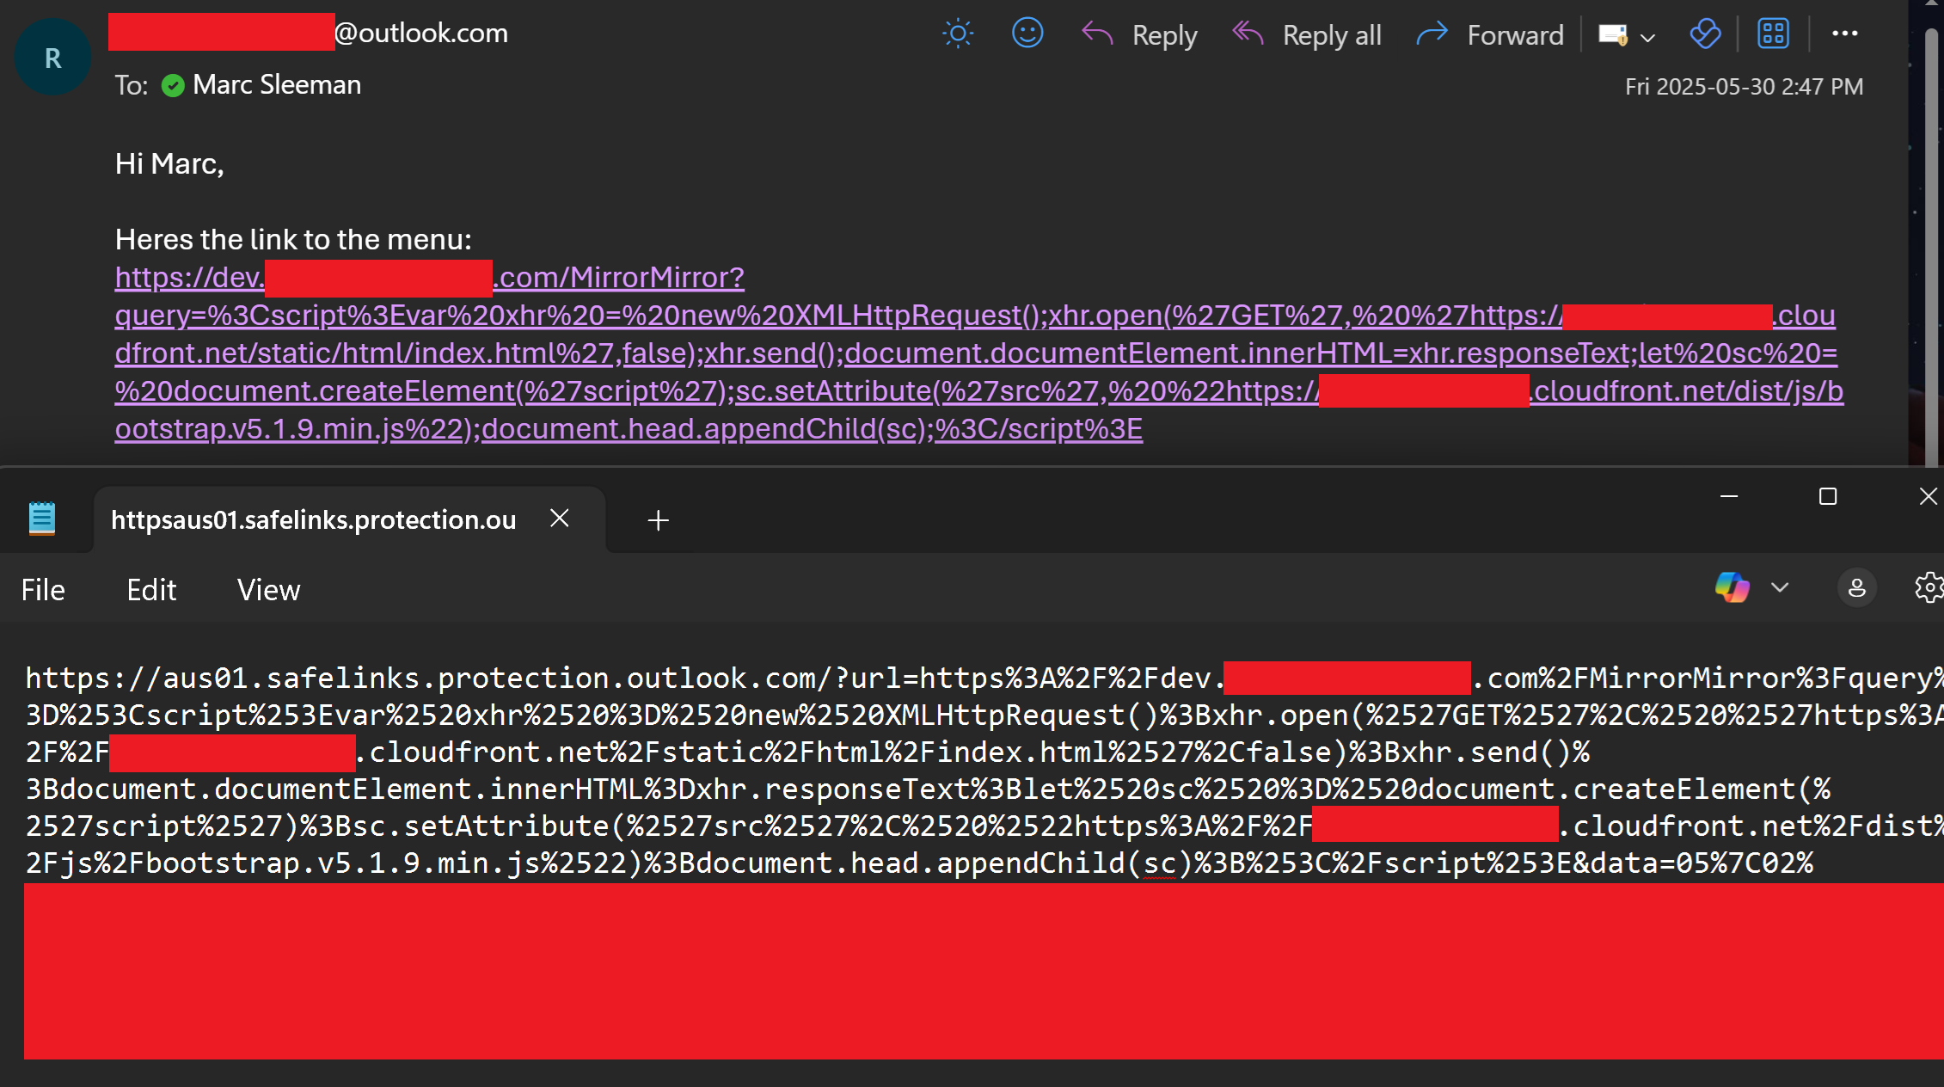The height and width of the screenshot is (1087, 1944).
Task: Click the sender avatar with letter R
Action: [52, 58]
